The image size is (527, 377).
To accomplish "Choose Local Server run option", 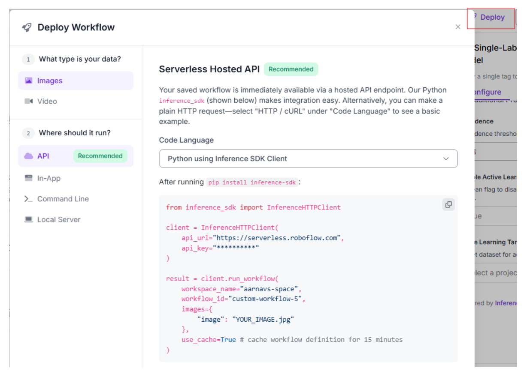I will click(76, 219).
